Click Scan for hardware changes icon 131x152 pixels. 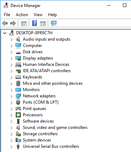pyautogui.click(x=54, y=23)
